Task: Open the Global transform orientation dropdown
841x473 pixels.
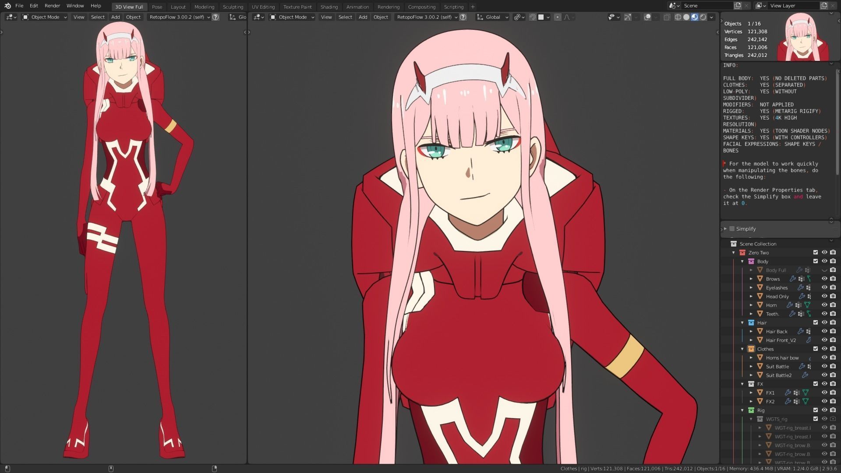Action: coord(492,17)
